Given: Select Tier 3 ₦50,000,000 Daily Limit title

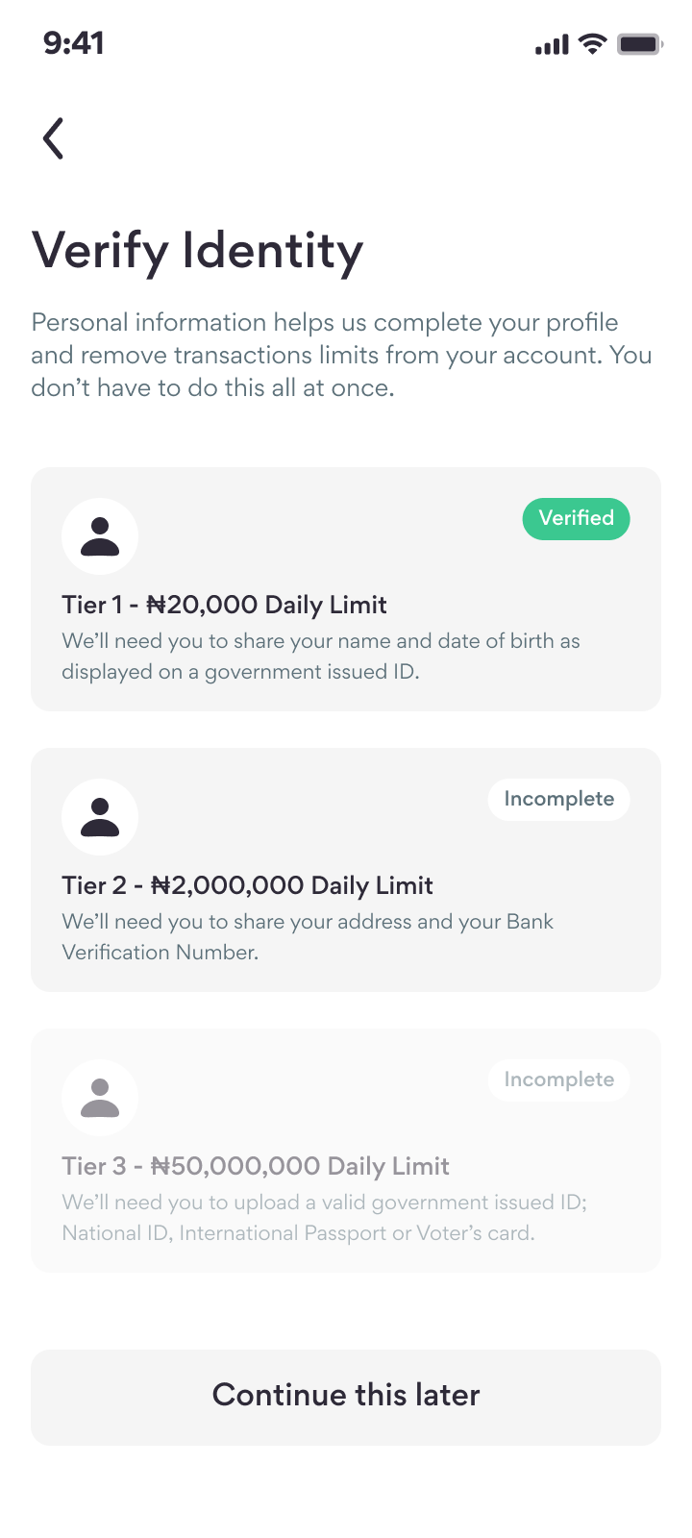Looking at the screenshot, I should 256,1166.
